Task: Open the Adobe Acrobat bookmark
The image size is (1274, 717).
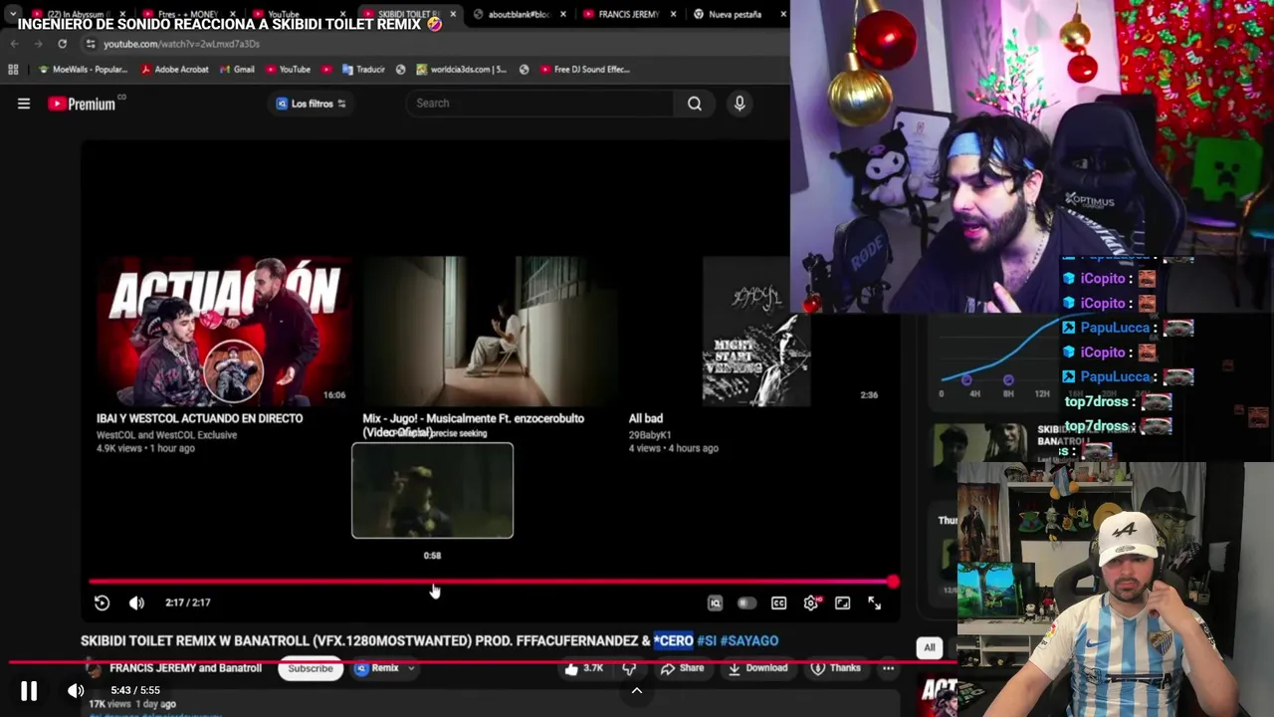Action: [x=174, y=70]
